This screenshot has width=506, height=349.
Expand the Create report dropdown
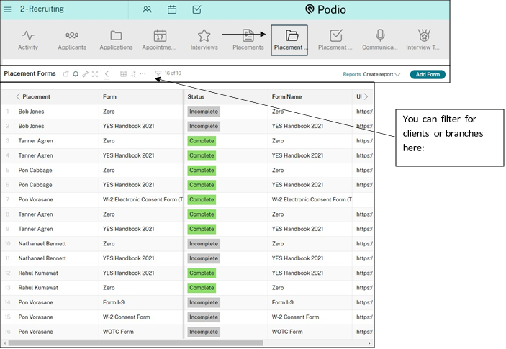[381, 74]
